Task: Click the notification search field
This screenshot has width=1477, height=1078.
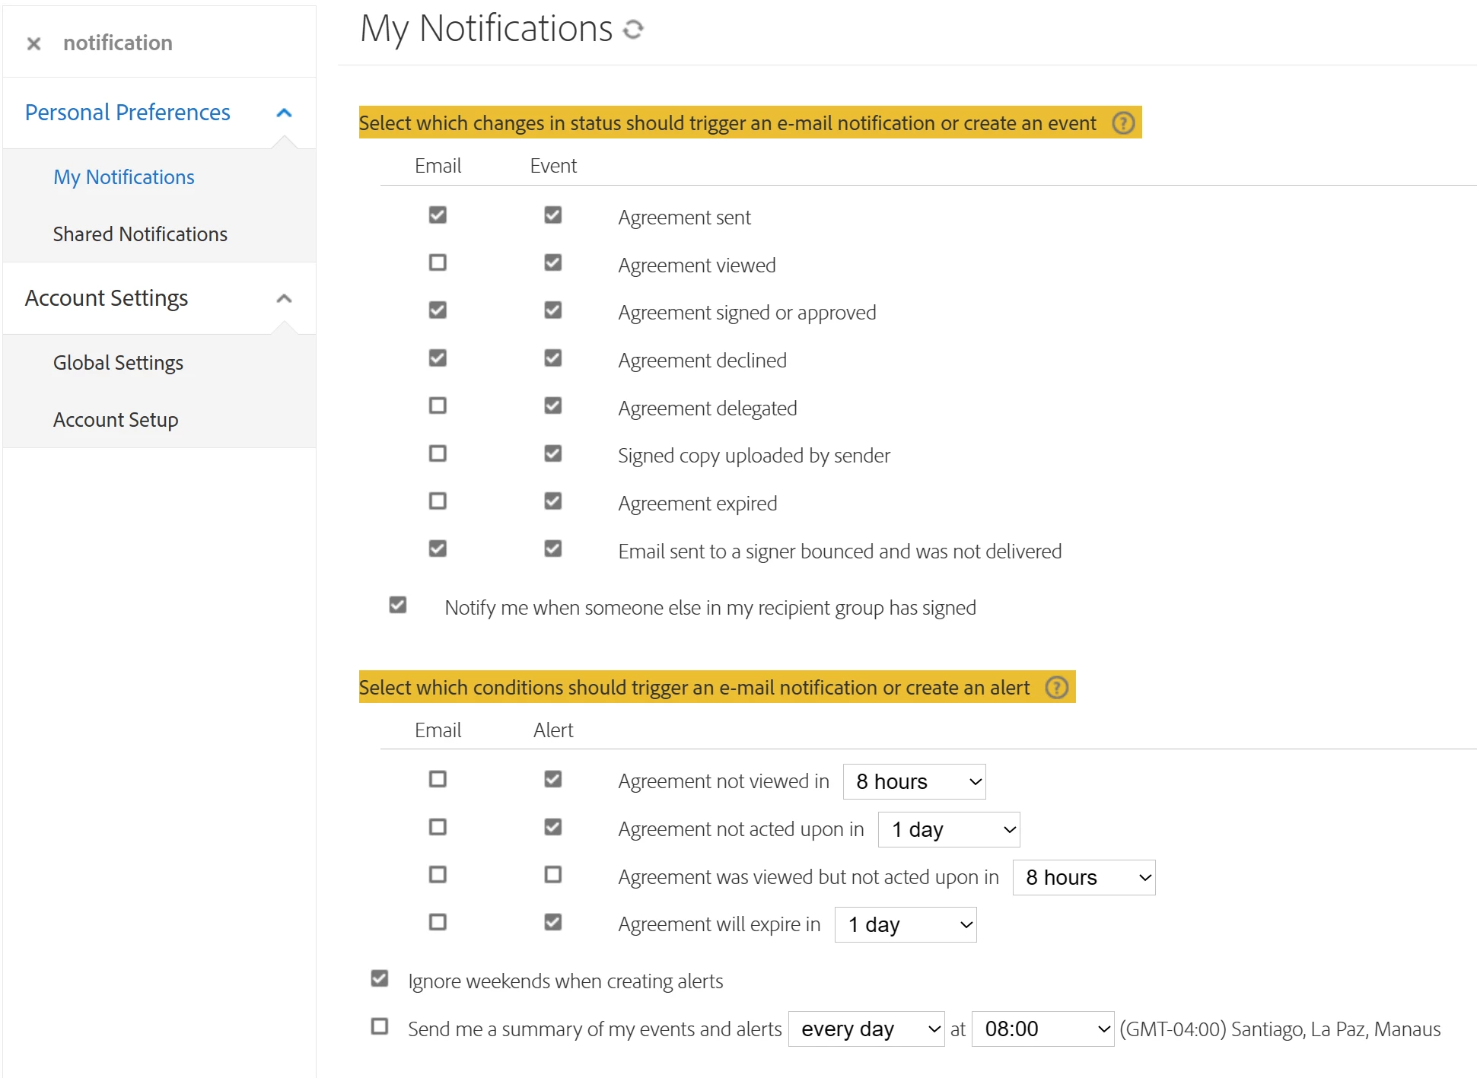Action: (x=175, y=43)
